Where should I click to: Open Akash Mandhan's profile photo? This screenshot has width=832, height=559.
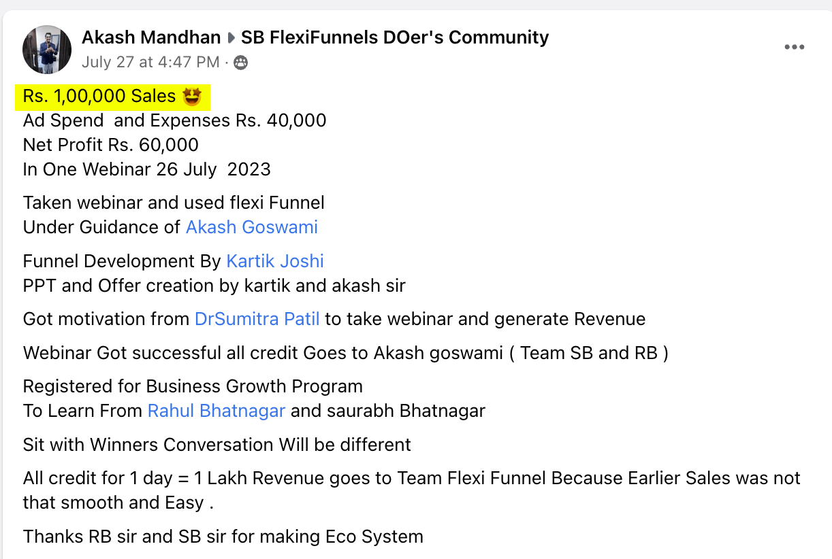pos(46,49)
